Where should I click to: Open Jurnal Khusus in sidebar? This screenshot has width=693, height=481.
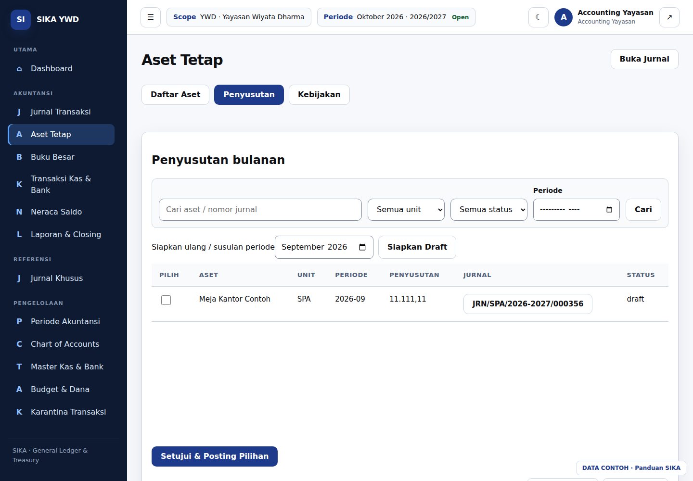point(61,278)
